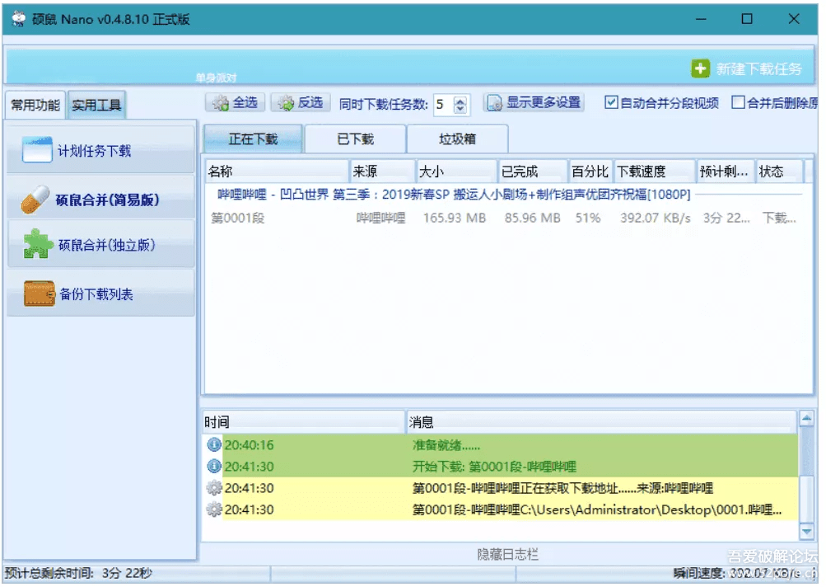This screenshot has width=826, height=587.
Task: Click the 392.07 KB/s speed cell
Action: tap(655, 218)
